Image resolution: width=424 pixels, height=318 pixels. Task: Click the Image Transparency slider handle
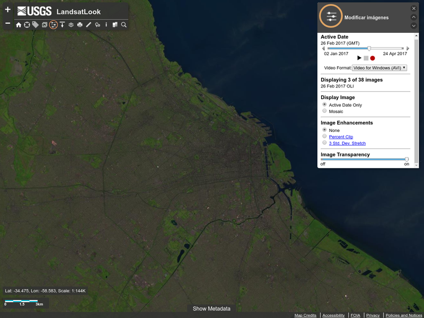407,159
